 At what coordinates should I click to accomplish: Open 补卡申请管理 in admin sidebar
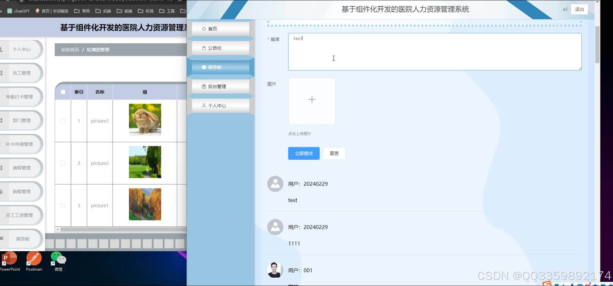coord(21,144)
